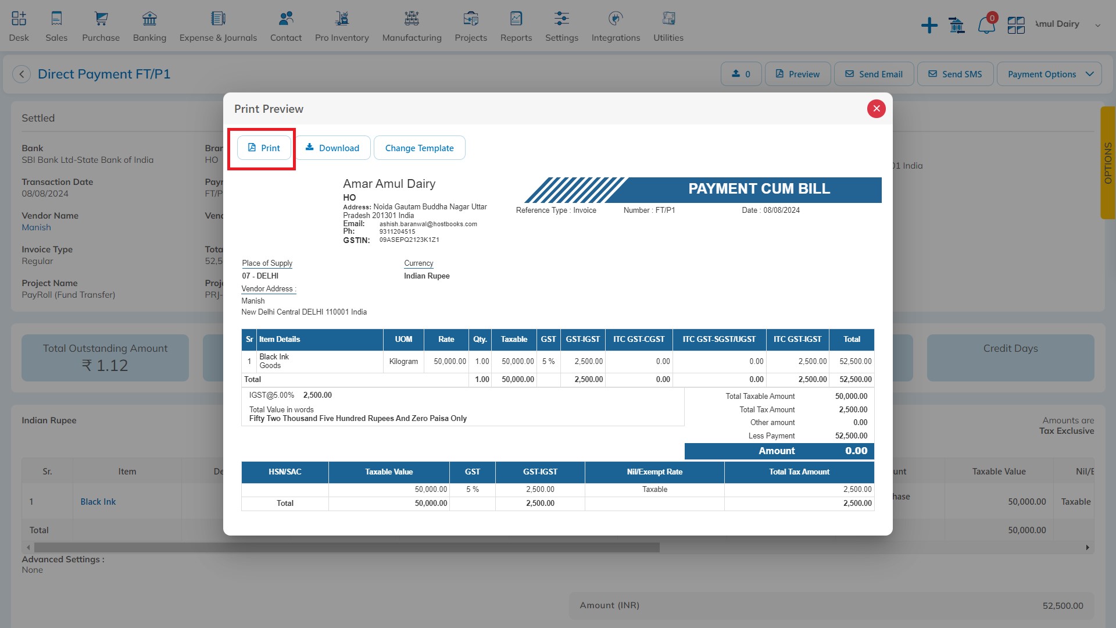
Task: Click the upload attachments 0 button
Action: [x=741, y=74]
